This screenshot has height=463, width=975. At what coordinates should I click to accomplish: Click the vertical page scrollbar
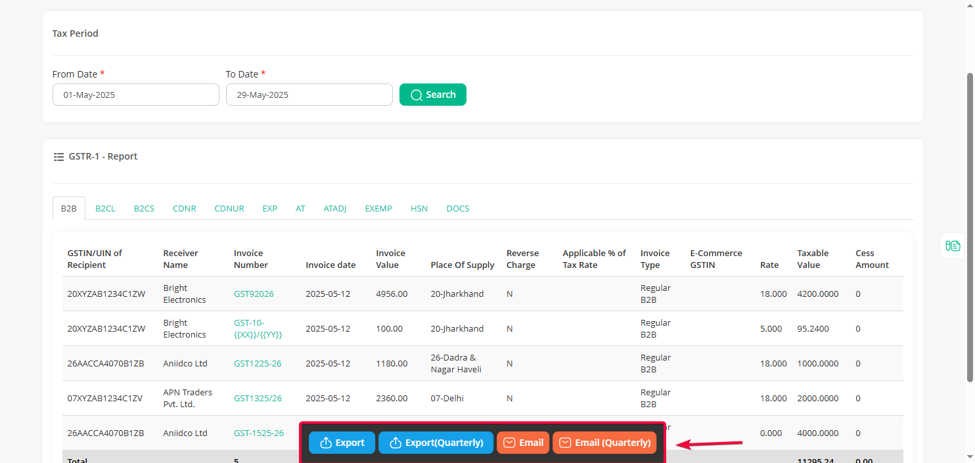click(x=970, y=227)
